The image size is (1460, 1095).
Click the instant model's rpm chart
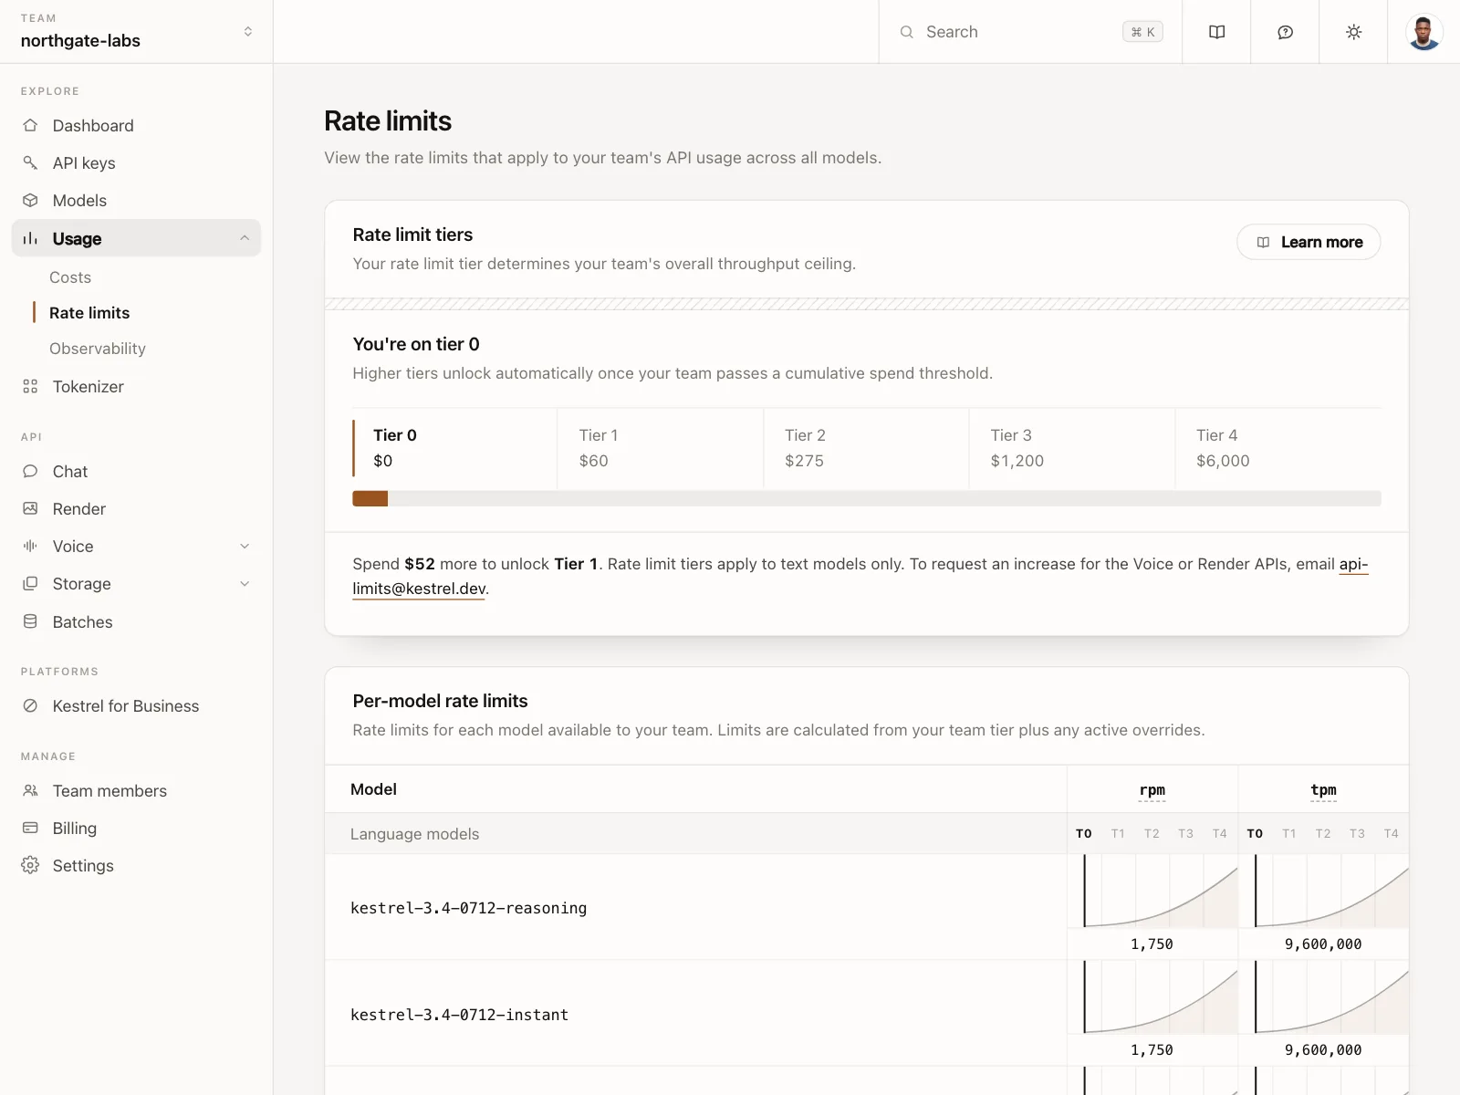pos(1152,997)
